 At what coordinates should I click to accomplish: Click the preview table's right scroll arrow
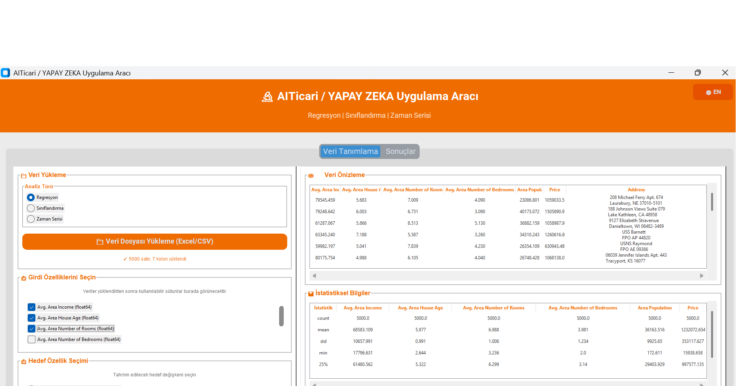point(701,276)
